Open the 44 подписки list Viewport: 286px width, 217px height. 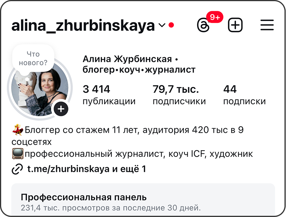(x=244, y=94)
